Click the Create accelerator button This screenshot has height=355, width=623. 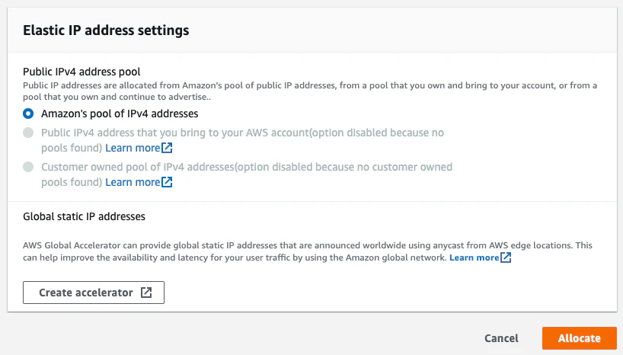click(x=94, y=293)
